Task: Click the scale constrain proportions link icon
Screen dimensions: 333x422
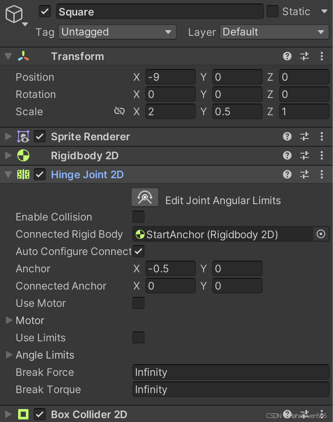Action: 119,111
